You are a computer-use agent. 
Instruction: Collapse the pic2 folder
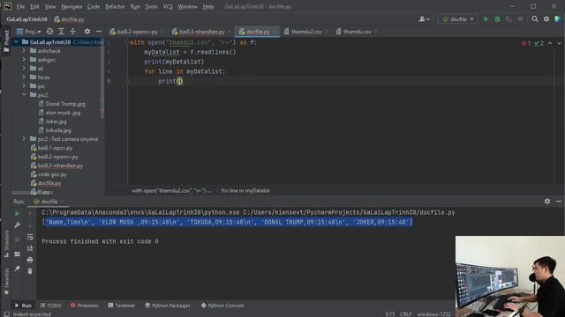pos(24,94)
